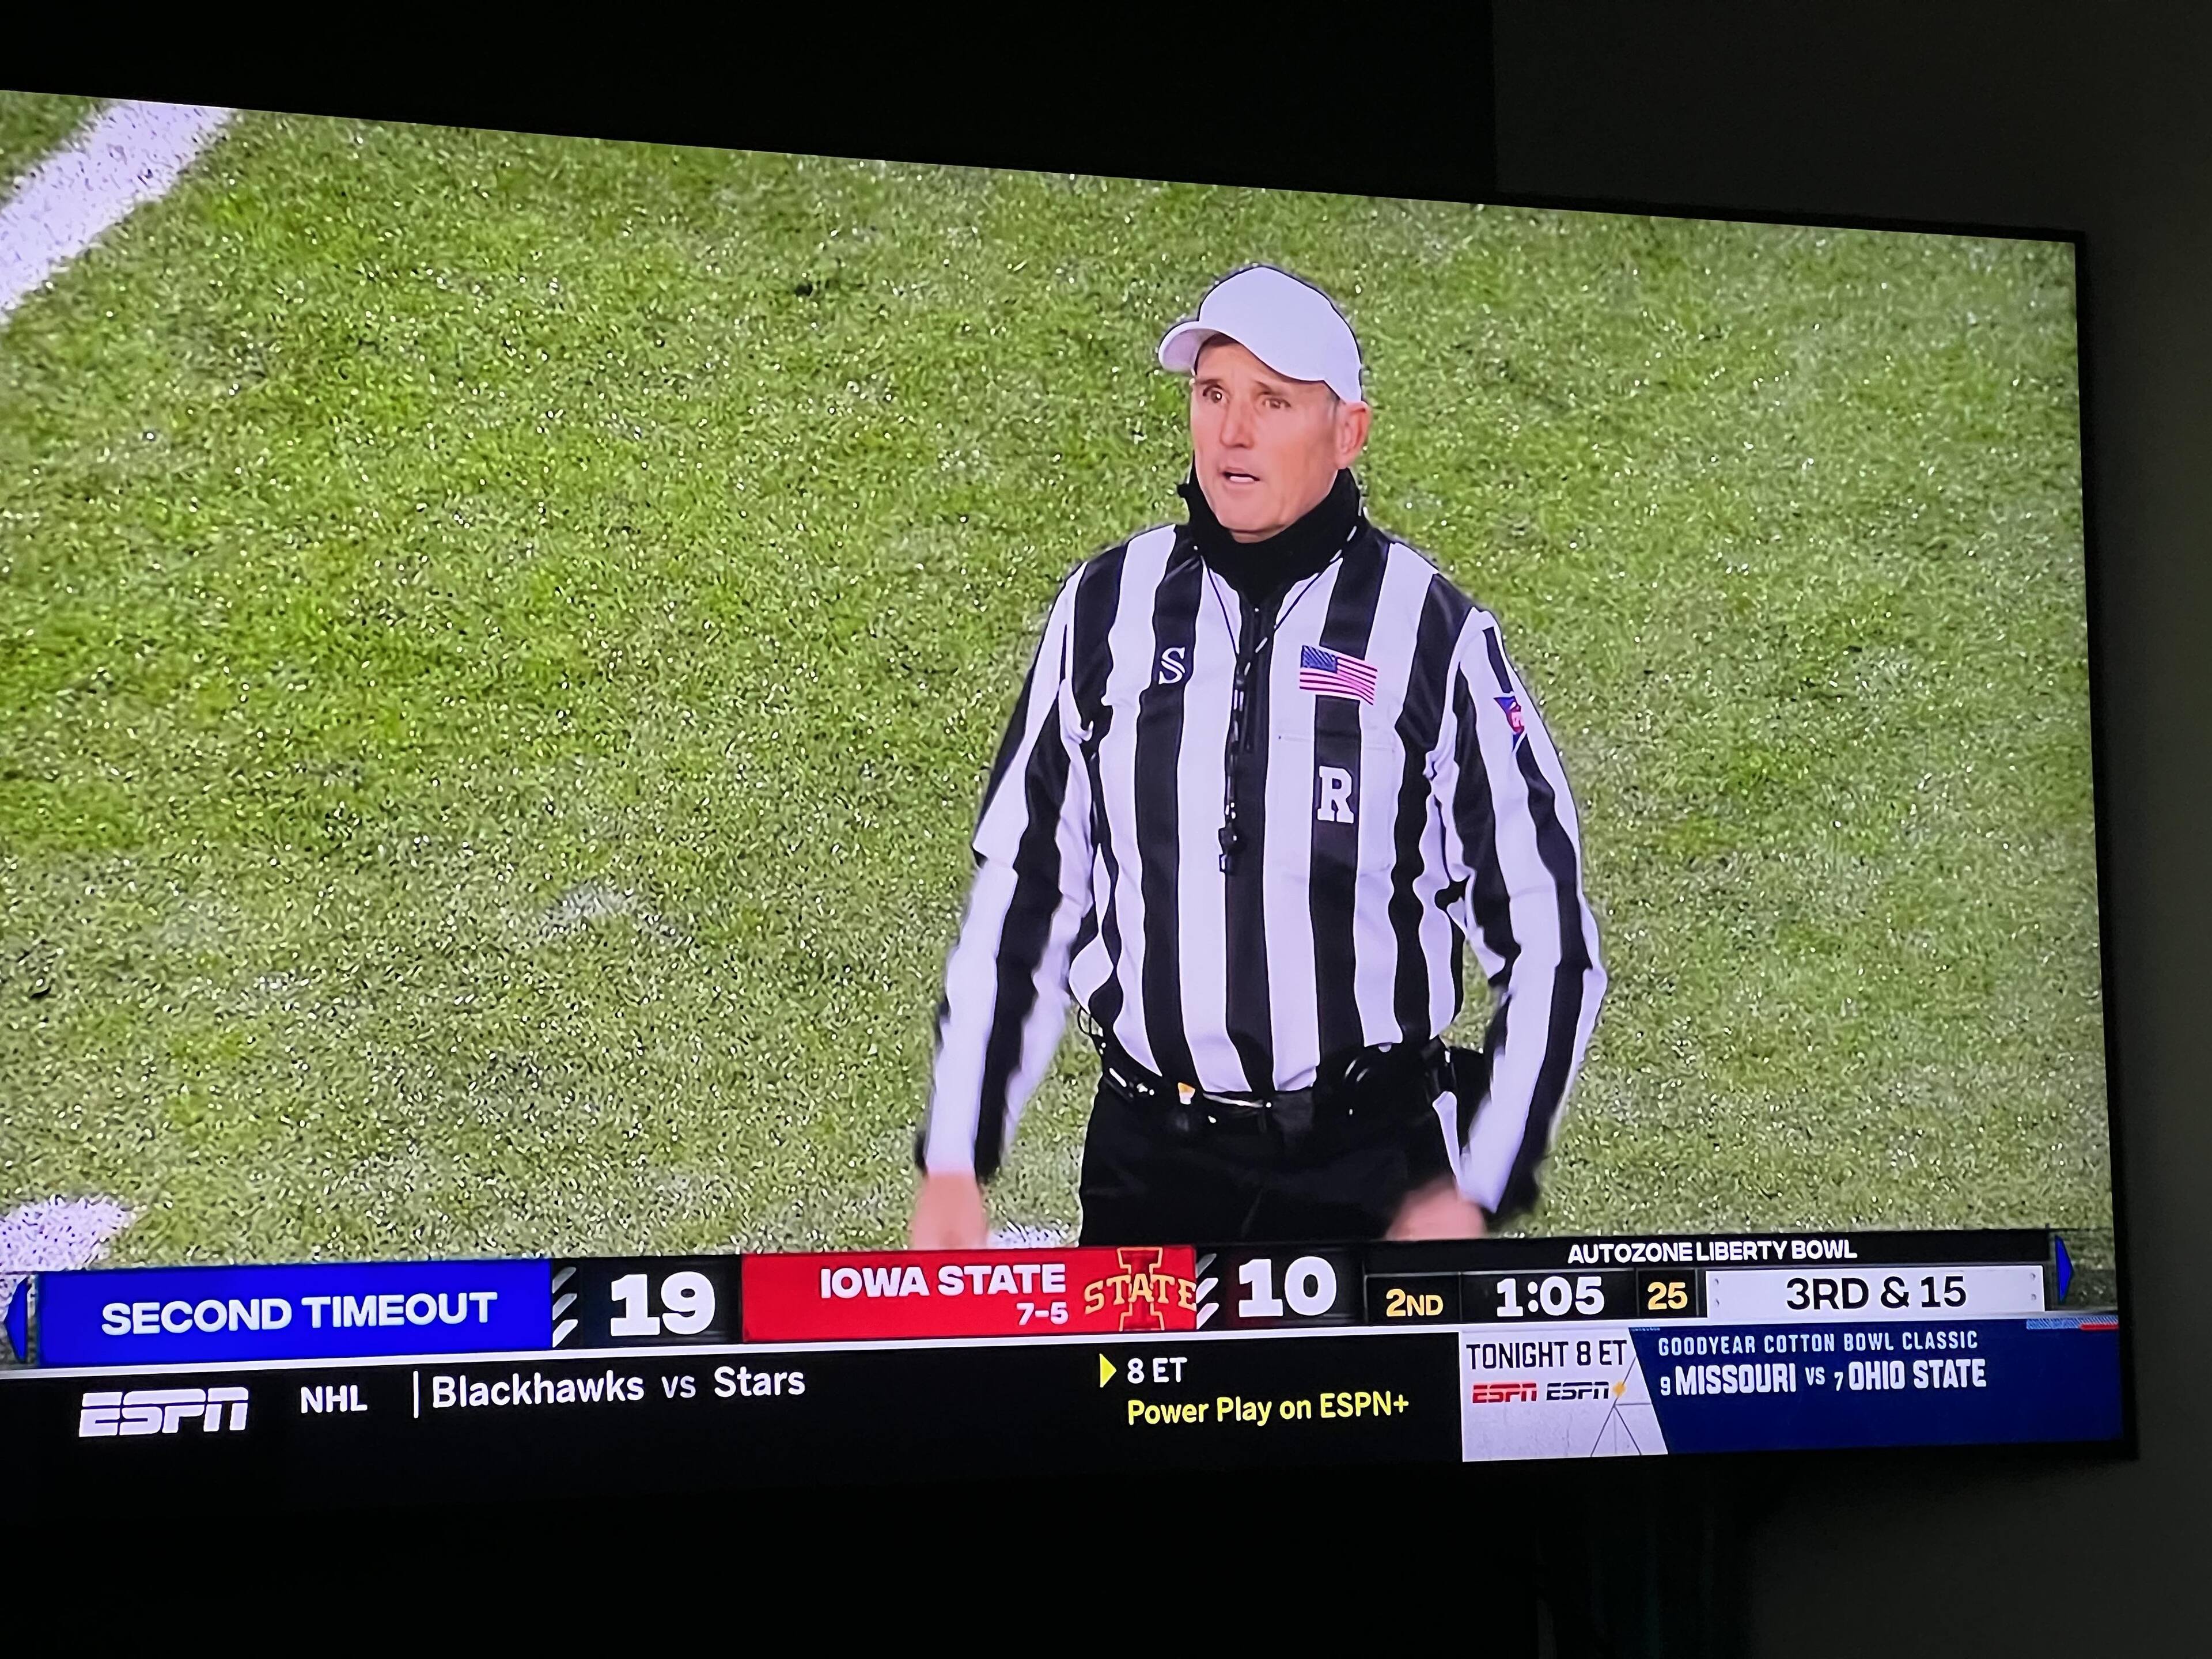Screen dimensions: 2212x1659
Task: Click the R letter on the referee's pocket
Action: 1335,795
